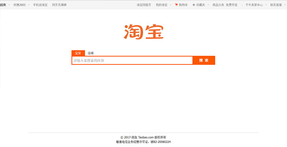Screen dimensions: 287x147
Task: Expand the 越南 region dropdown
Action: click(9, 5)
